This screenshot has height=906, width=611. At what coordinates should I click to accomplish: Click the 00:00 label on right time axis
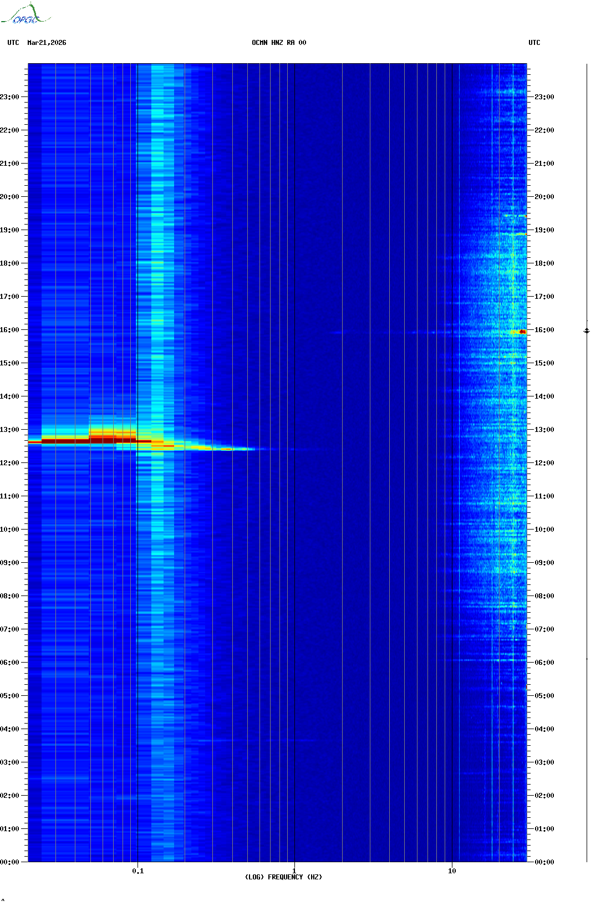coord(544,862)
